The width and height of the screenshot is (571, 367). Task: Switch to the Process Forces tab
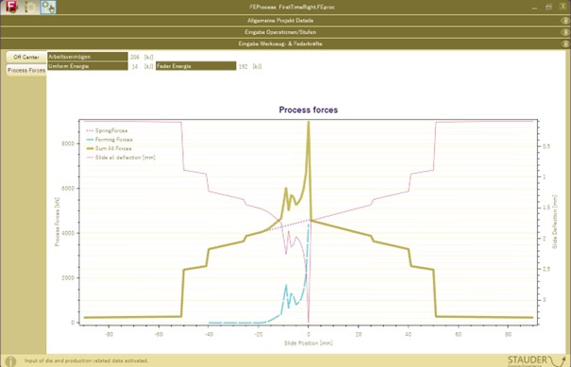click(26, 70)
